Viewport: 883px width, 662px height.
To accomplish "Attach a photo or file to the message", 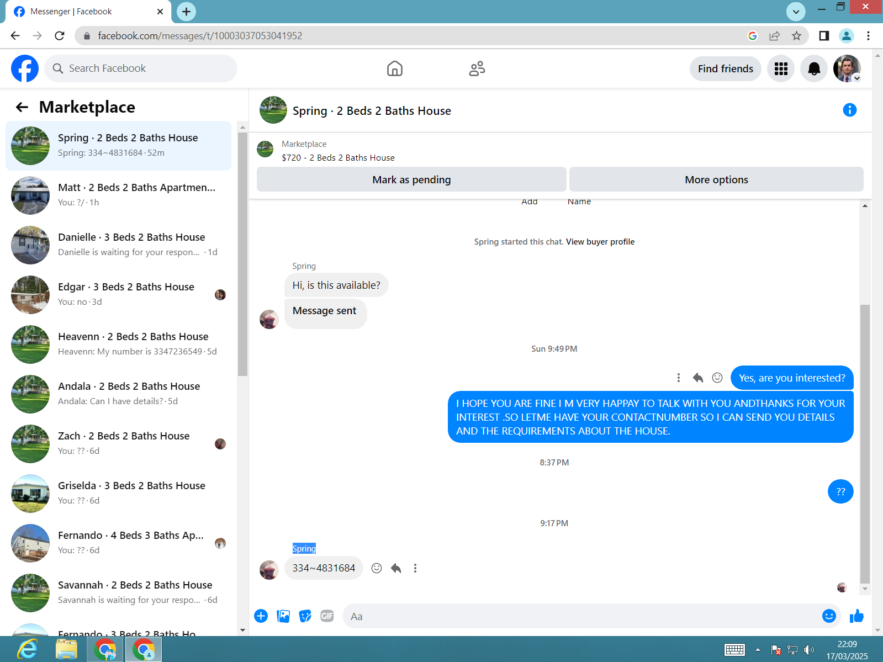I will coord(283,616).
